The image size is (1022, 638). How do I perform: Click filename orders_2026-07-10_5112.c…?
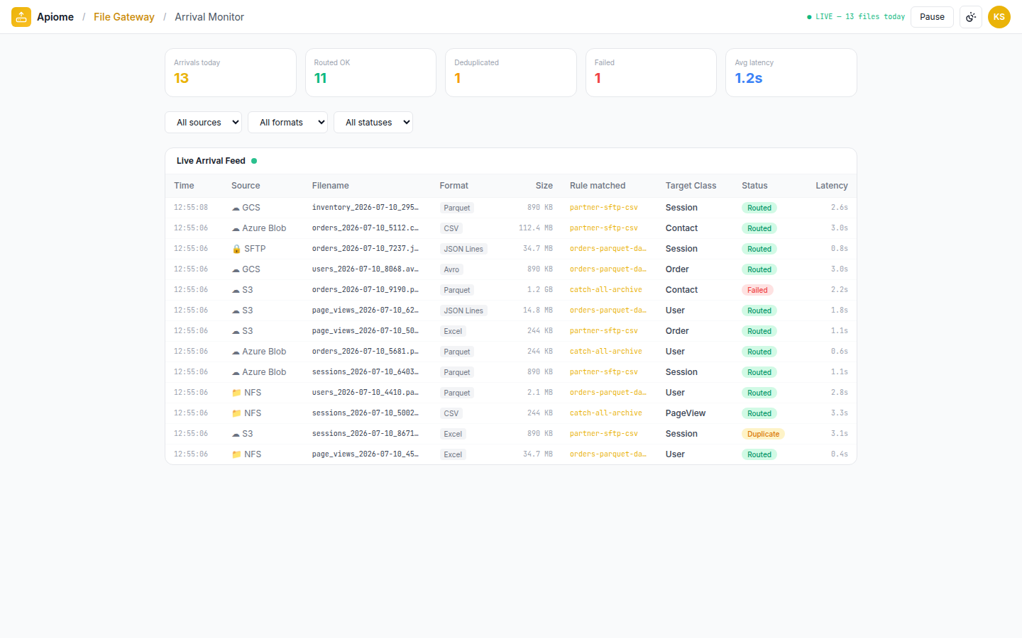(366, 228)
